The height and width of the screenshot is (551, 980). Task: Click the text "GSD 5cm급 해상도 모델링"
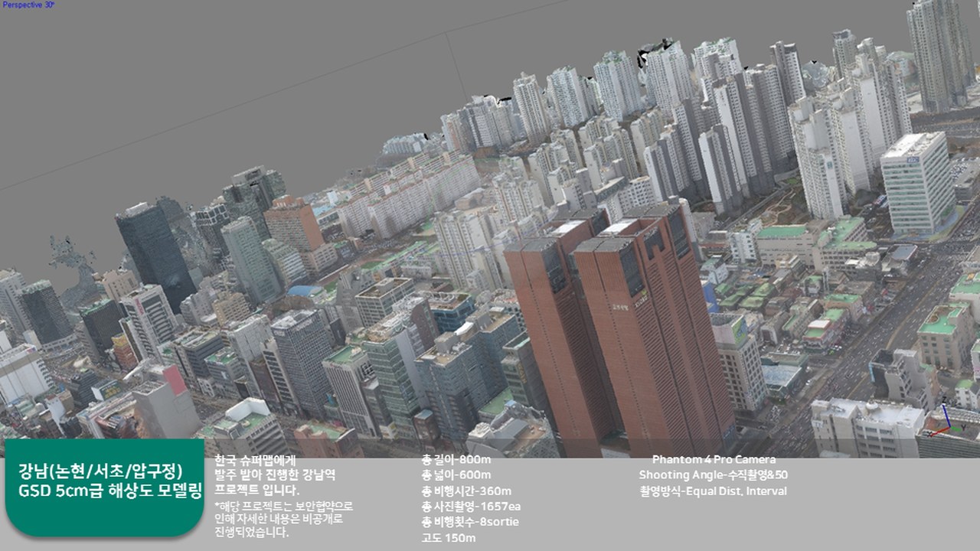(x=109, y=492)
